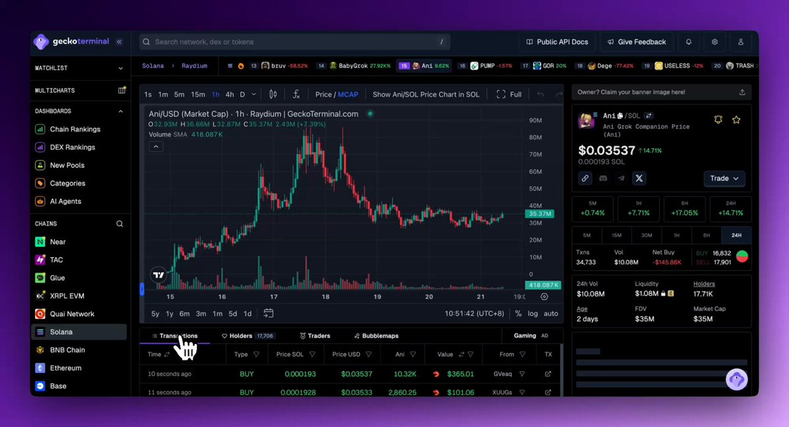
Task: Select the 24H stats tab
Action: coord(736,235)
